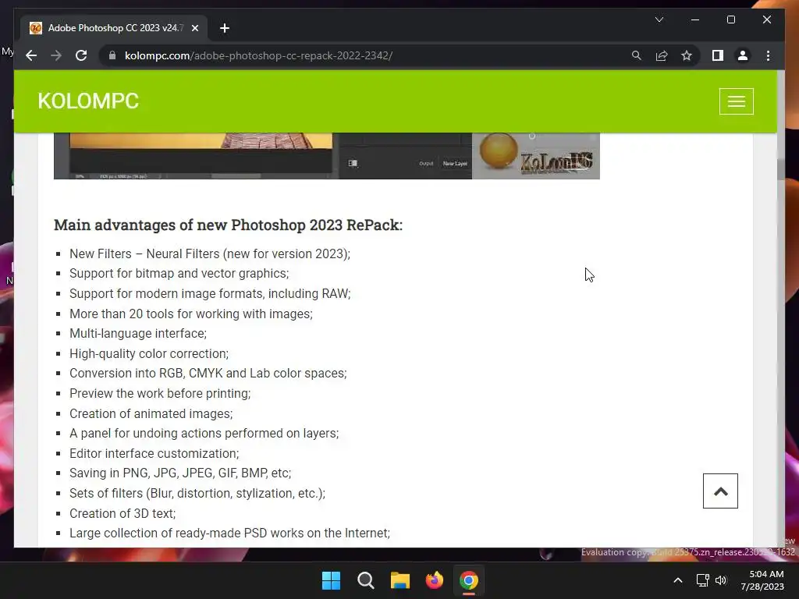Open the Chrome profile menu
799x599 pixels.
[743, 55]
